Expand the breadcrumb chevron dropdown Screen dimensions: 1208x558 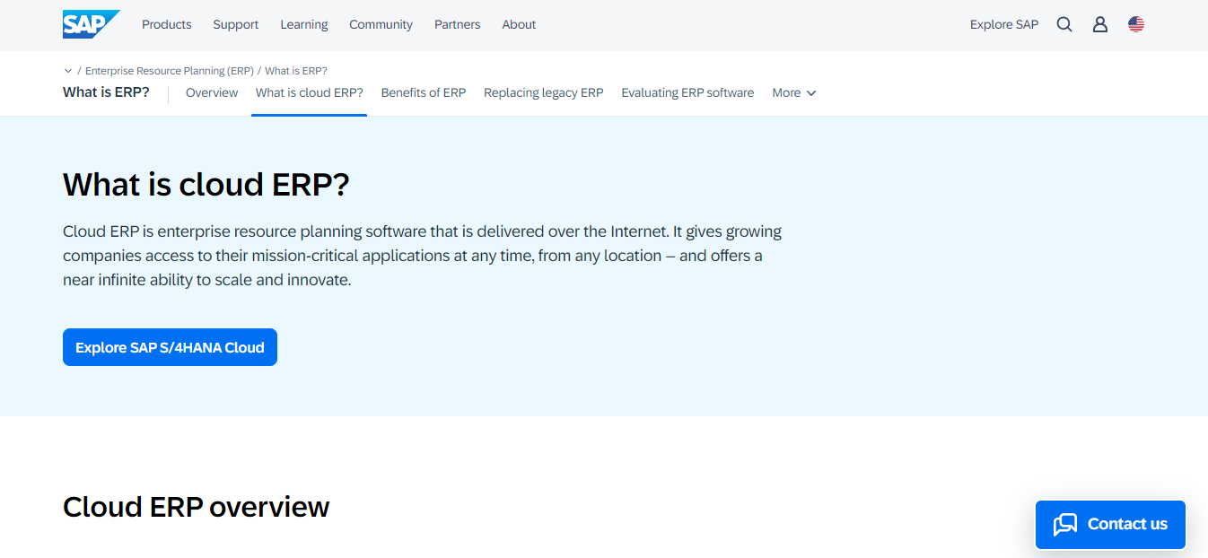pyautogui.click(x=68, y=71)
